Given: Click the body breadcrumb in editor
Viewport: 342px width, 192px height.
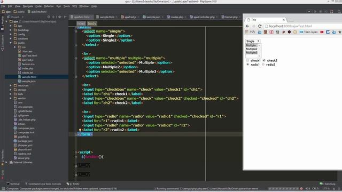Looking at the screenshot, I should coord(92,23).
